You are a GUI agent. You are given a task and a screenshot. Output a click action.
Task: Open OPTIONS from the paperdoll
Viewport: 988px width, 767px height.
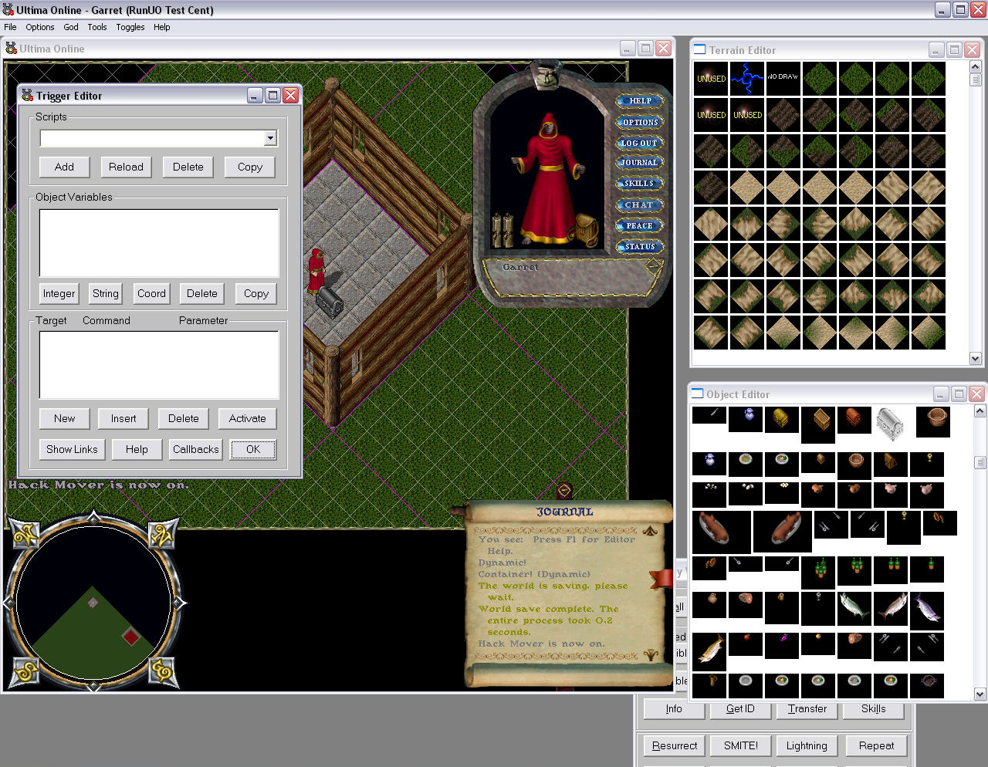click(640, 122)
